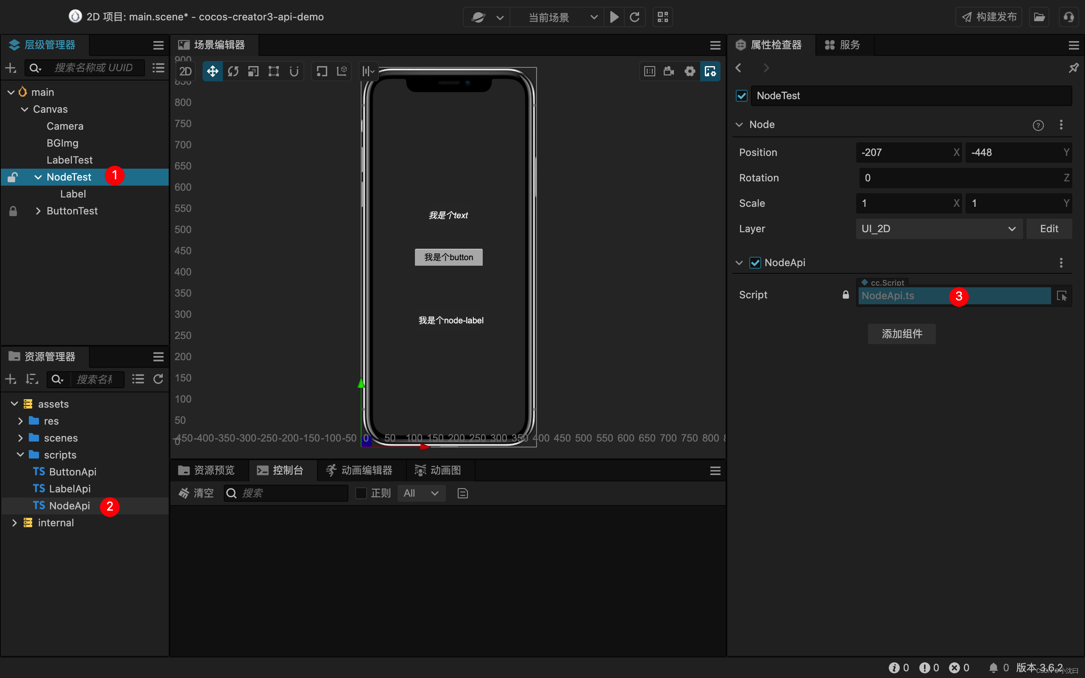
Task: Open the scene view settings gear icon
Action: tap(690, 71)
